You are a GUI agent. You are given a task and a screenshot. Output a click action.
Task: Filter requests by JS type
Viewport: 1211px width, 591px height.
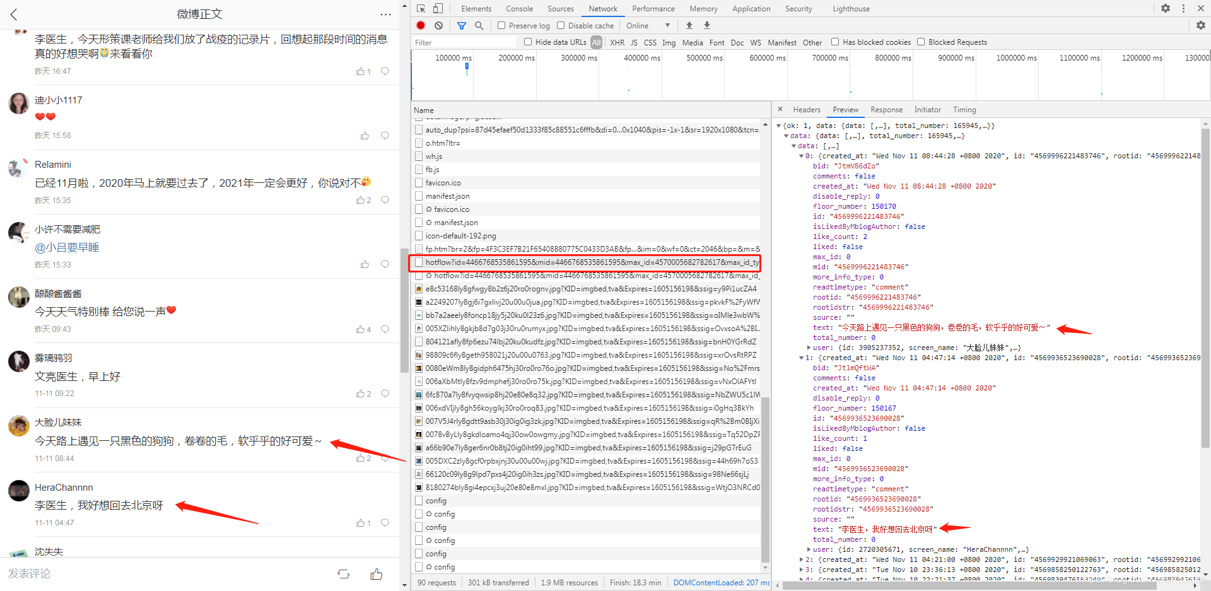pyautogui.click(x=634, y=42)
